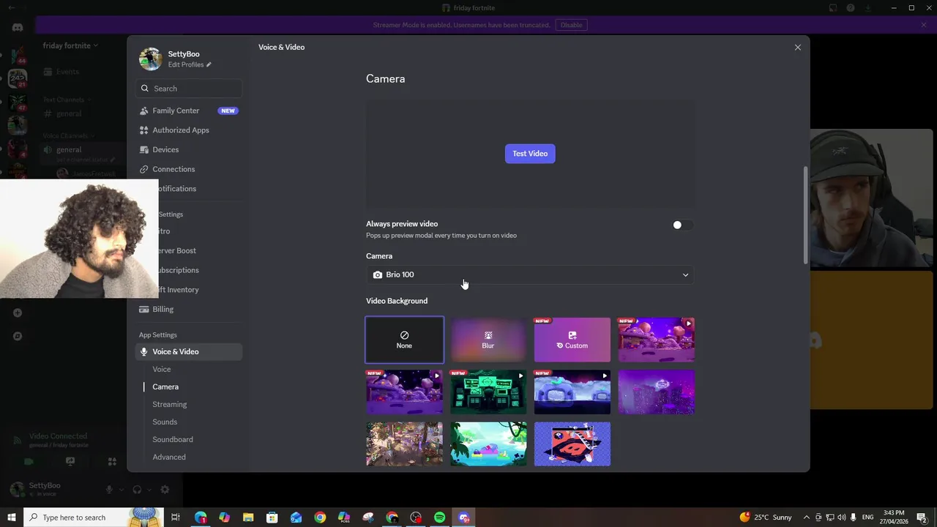This screenshot has width=937, height=527.
Task: Open File Explorer from the taskbar
Action: 248,517
